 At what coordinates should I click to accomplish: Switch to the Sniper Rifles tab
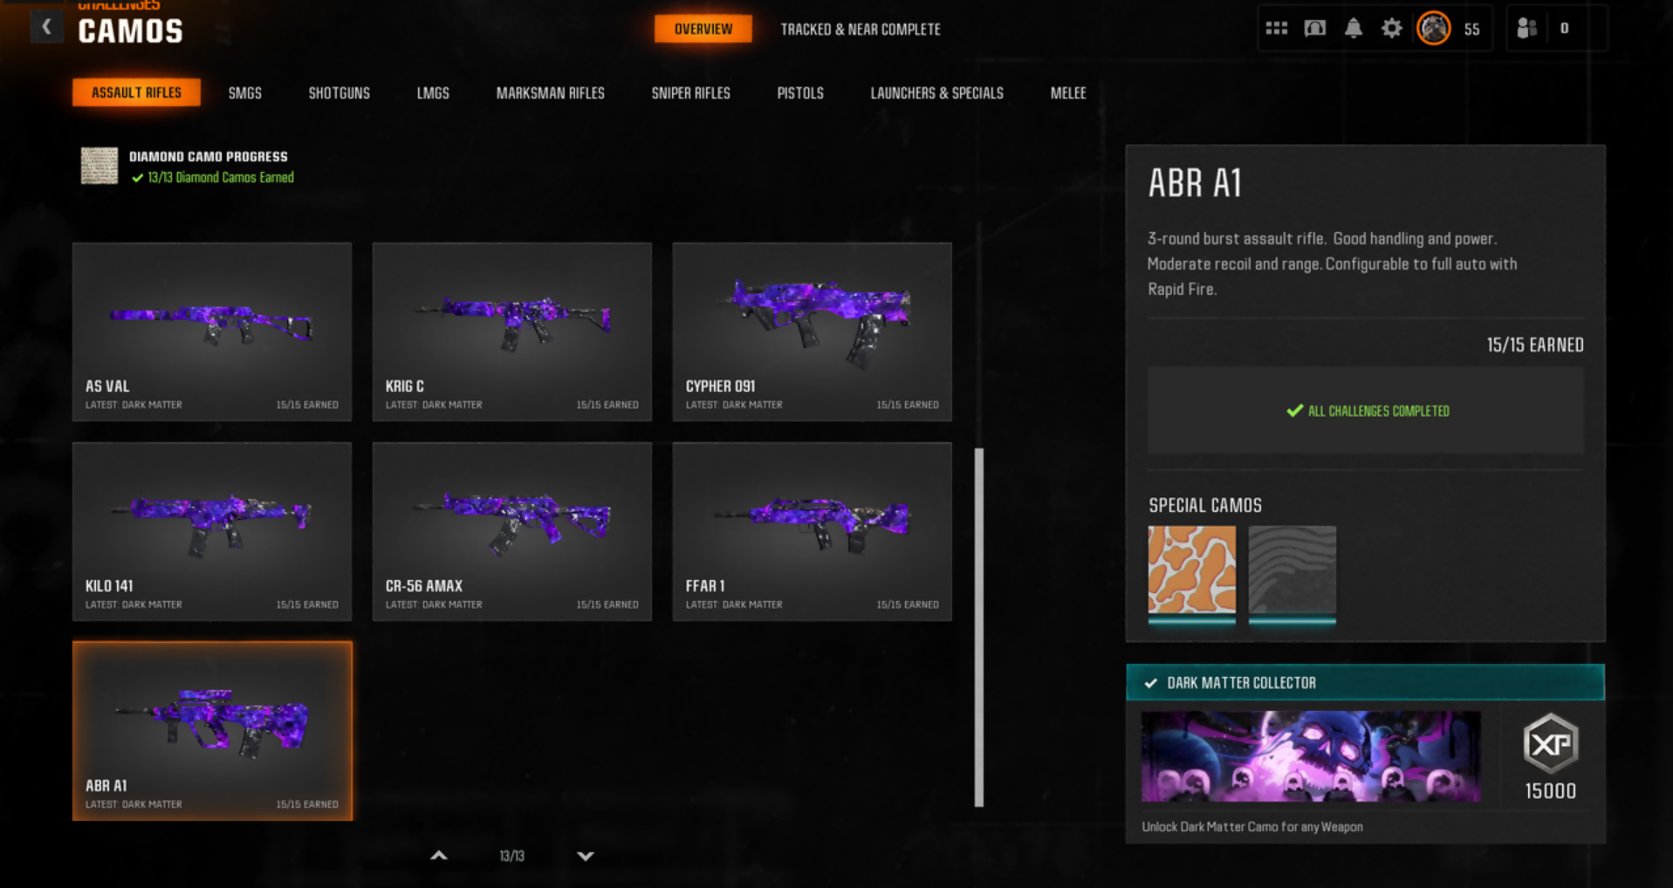tap(690, 92)
